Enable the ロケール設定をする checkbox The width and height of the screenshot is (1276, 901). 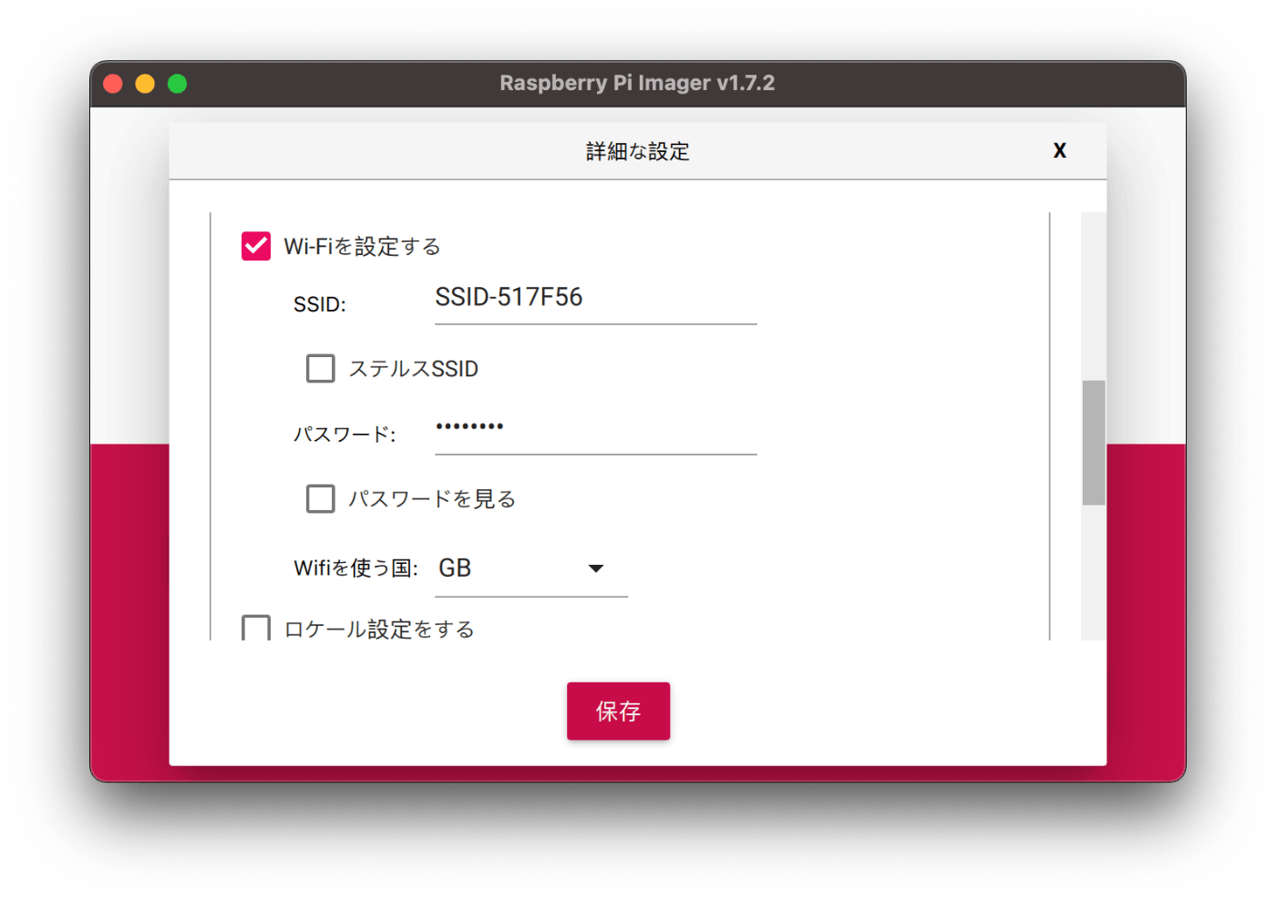click(x=256, y=628)
